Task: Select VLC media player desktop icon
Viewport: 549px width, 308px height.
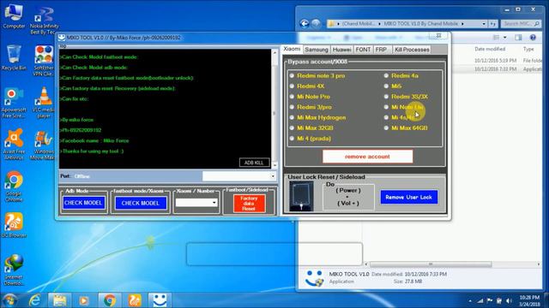Action: tap(44, 103)
